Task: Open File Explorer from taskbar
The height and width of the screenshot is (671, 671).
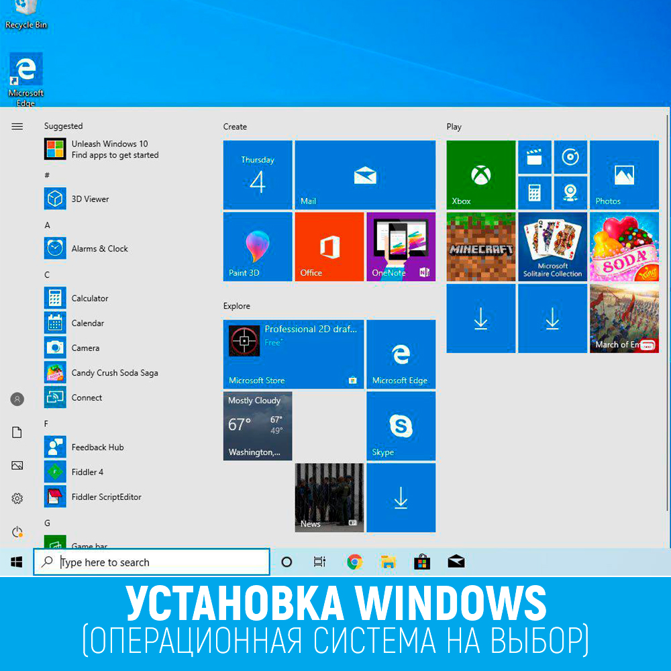Action: point(388,562)
